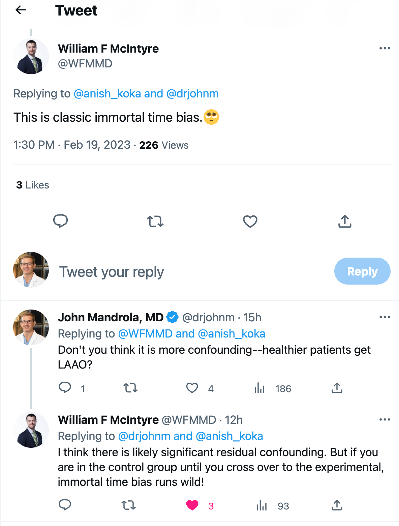Viewport: 399px width, 526px height.
Task: Share the main tweet via share icon
Action: tap(345, 221)
